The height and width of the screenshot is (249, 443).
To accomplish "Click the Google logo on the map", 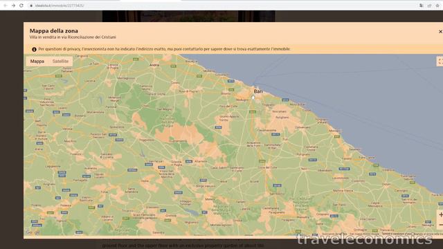I will [x=33, y=232].
